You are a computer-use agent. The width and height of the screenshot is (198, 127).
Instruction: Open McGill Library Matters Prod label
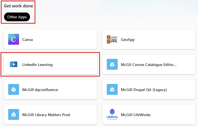point(46,115)
